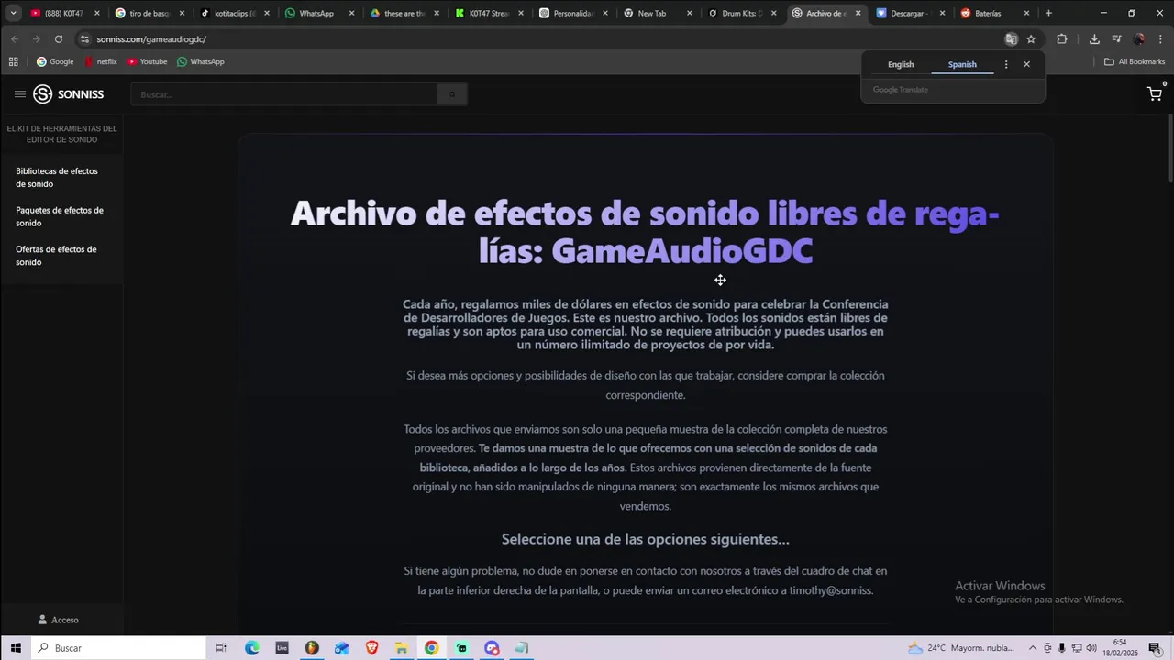
Task: Open Brave browser from taskbar
Action: [x=371, y=648]
